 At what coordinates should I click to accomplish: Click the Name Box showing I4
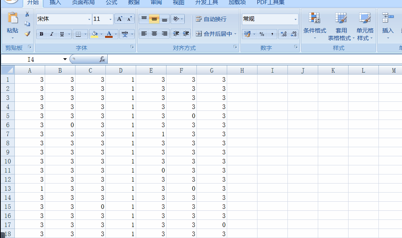click(x=31, y=59)
